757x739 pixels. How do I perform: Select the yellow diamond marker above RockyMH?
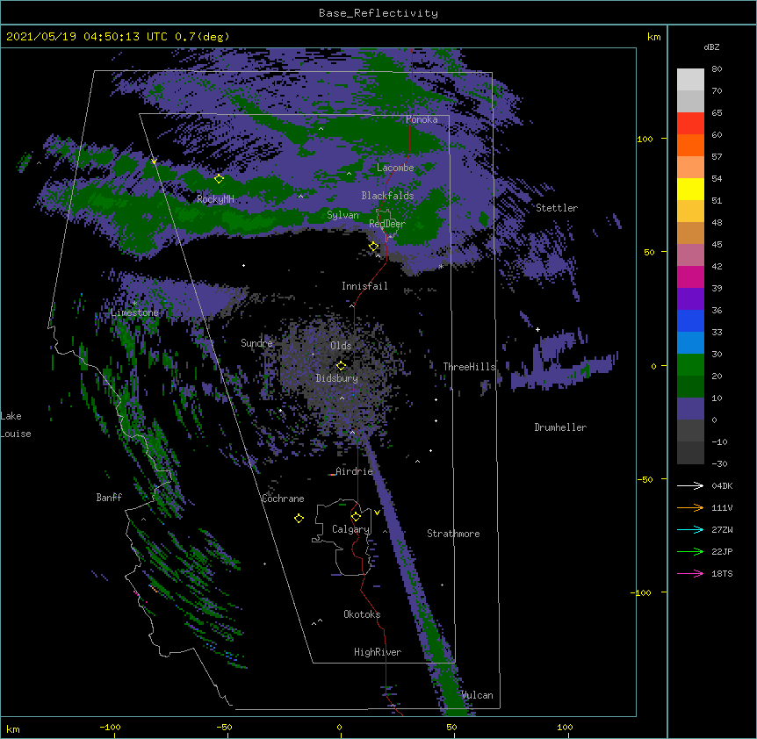219,179
